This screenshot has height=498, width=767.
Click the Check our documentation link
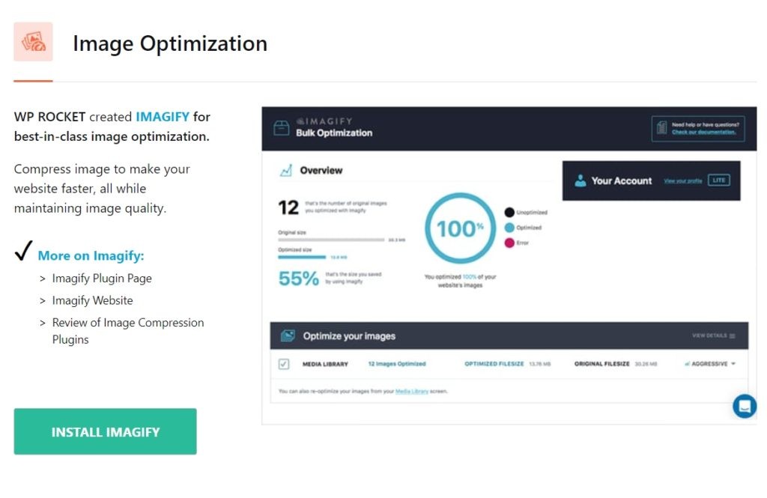coord(703,133)
